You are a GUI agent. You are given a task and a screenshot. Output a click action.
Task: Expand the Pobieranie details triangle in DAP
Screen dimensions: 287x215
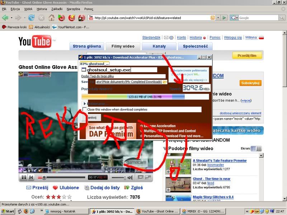(x=85, y=104)
